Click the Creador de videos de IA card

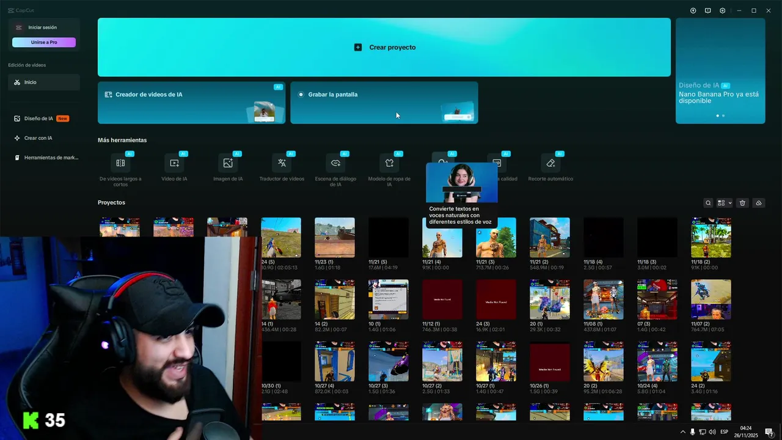191,103
